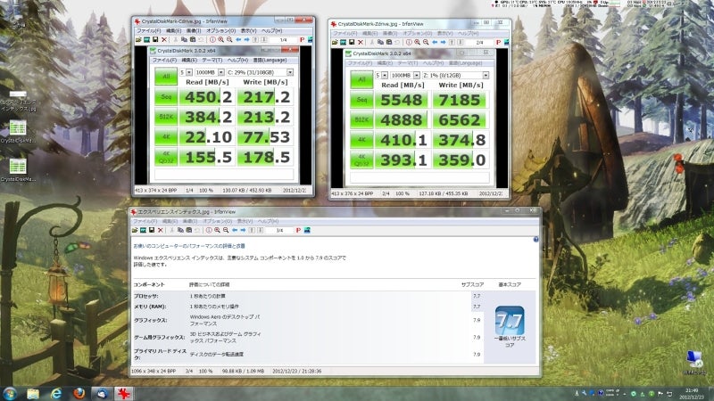Open C: 29% (31/108GB) drive dropdown
Image resolution: width=714 pixels, height=401 pixels.
click(289, 72)
